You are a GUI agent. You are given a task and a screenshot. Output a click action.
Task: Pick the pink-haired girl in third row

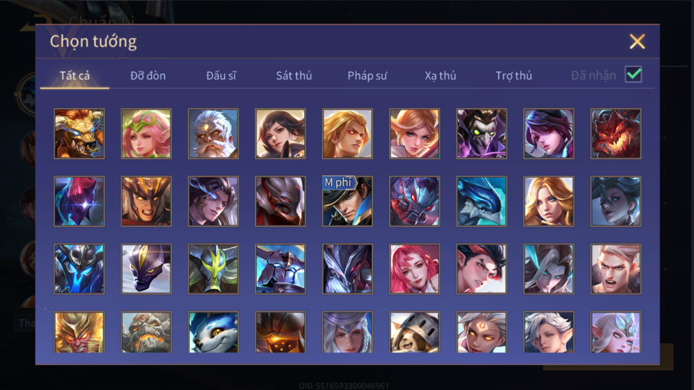point(414,269)
